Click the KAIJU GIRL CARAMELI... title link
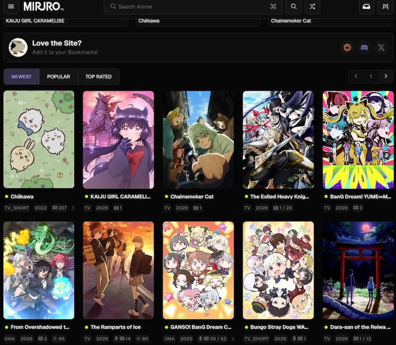This screenshot has height=345, width=396. (120, 196)
